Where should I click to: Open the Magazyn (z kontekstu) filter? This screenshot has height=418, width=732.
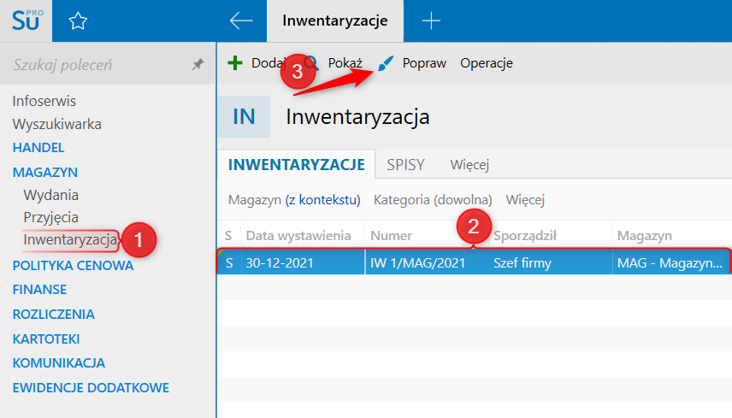[x=294, y=200]
